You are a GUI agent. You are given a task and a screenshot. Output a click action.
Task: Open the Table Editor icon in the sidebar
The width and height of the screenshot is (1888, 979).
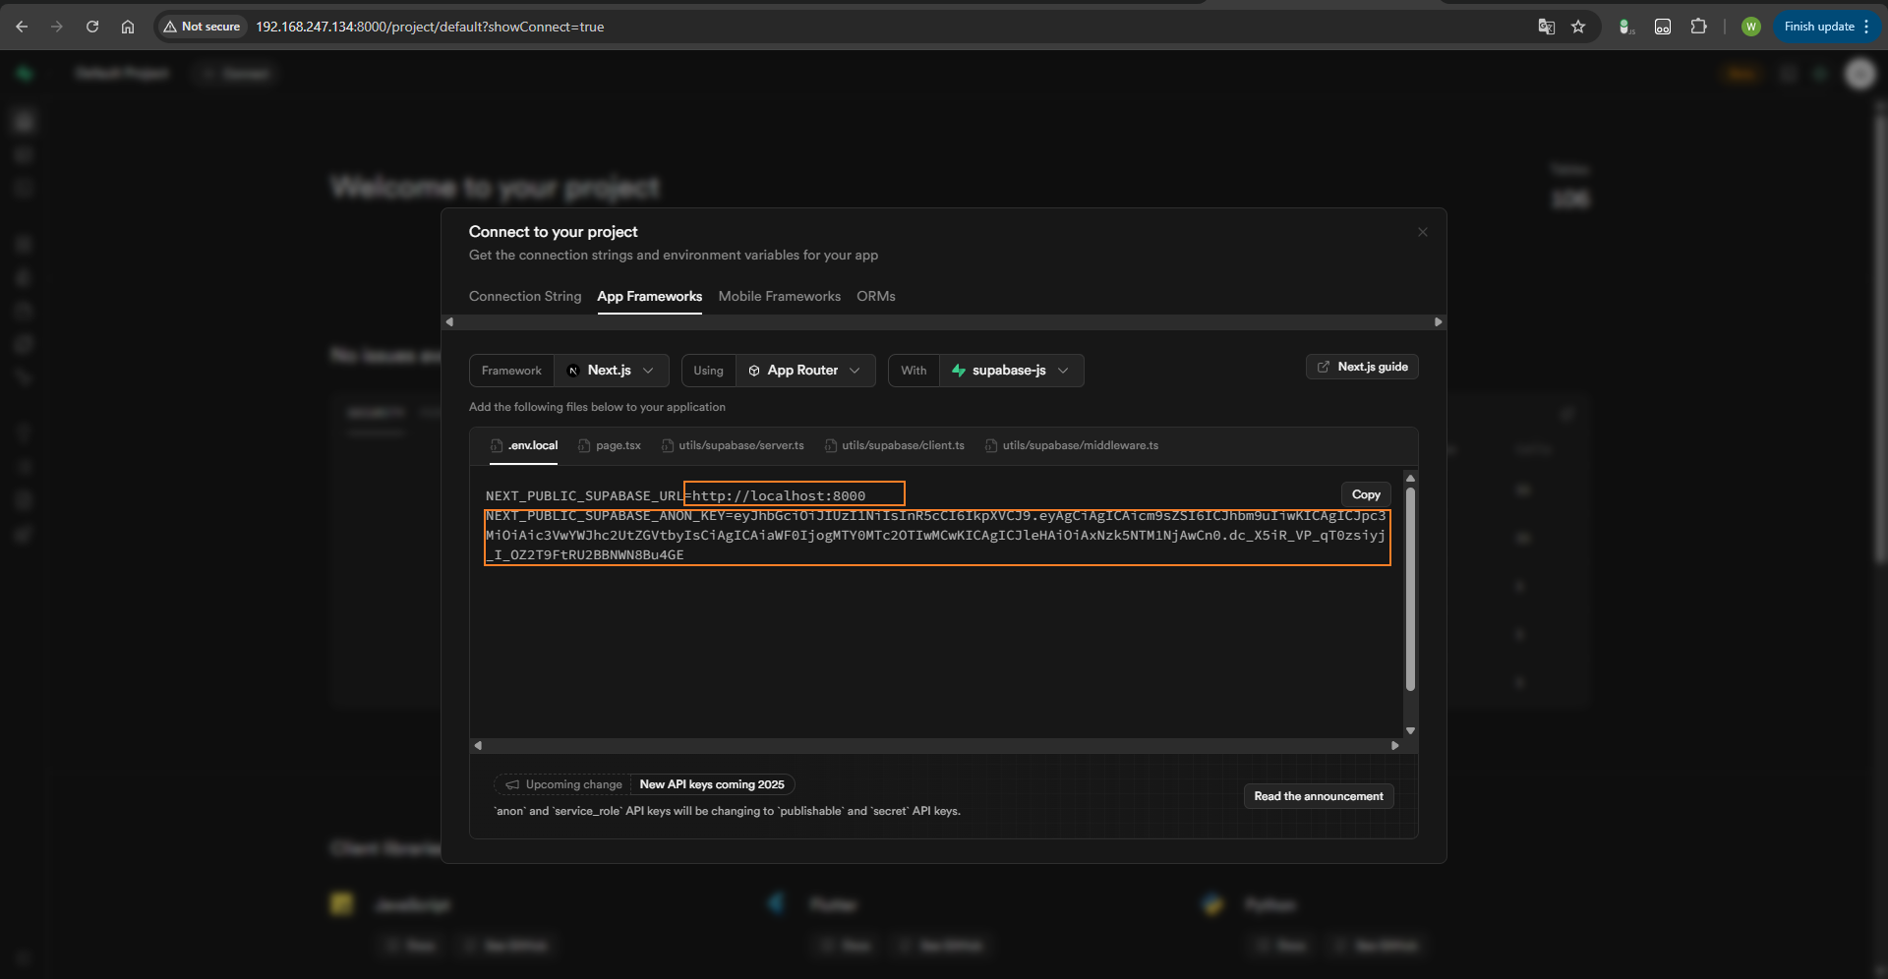click(x=24, y=121)
